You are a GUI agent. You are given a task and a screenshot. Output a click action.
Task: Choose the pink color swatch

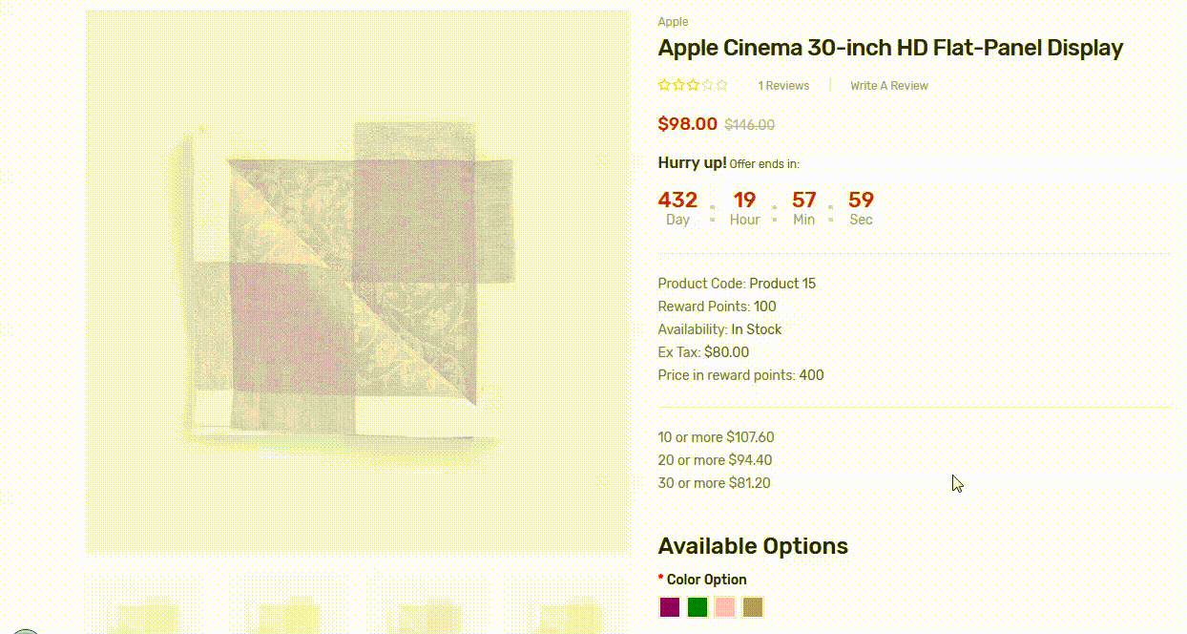click(x=725, y=607)
